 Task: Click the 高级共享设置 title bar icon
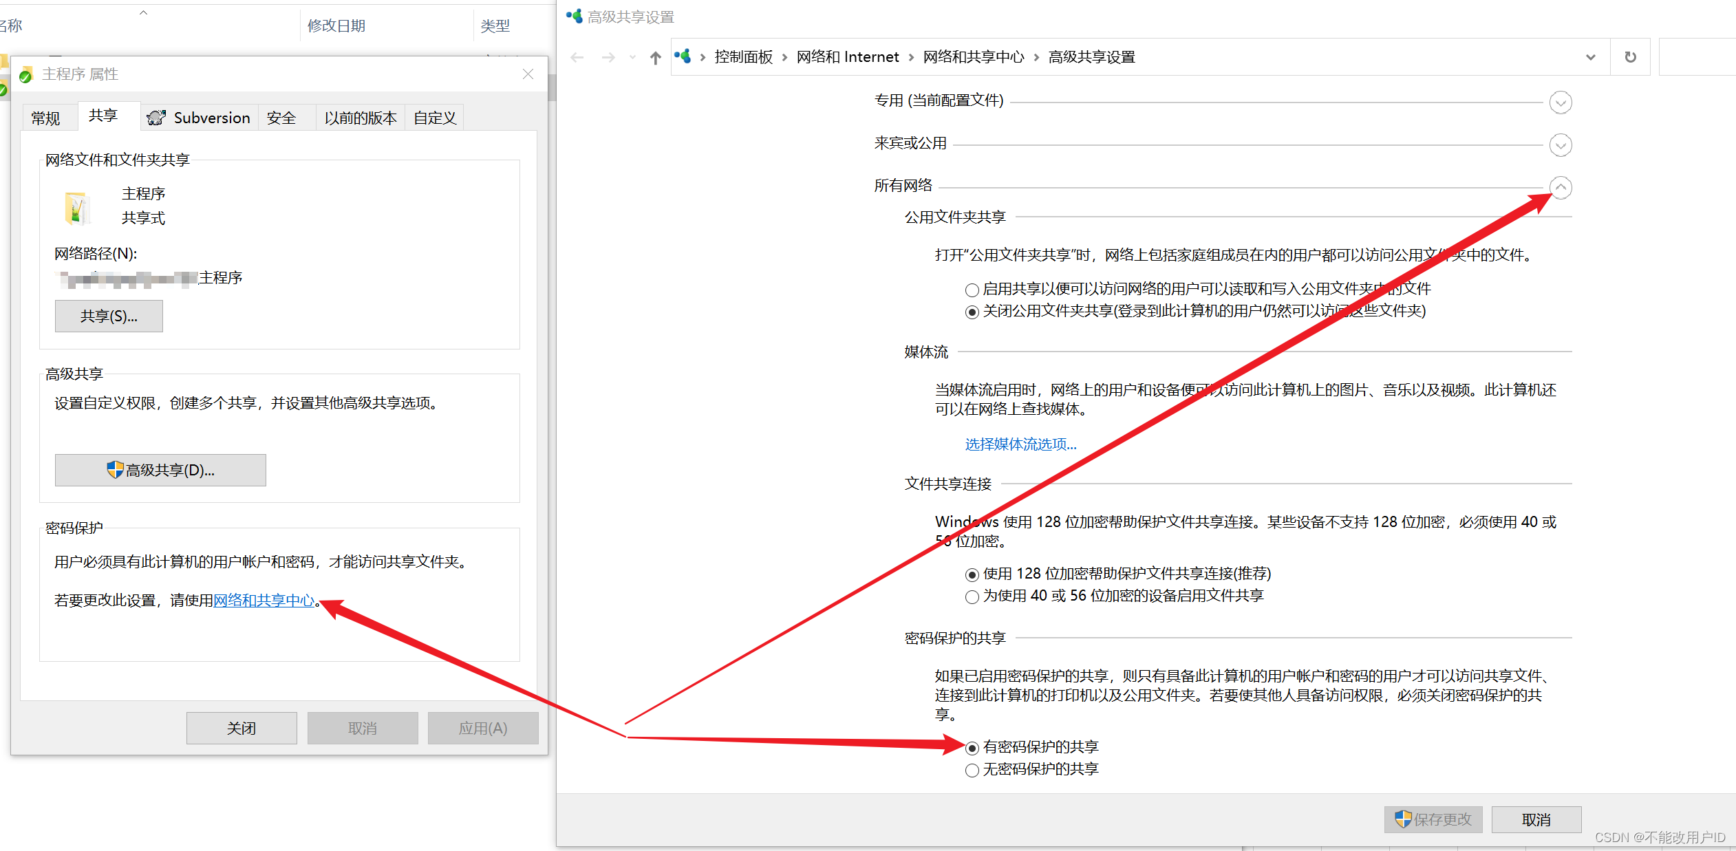(x=575, y=17)
